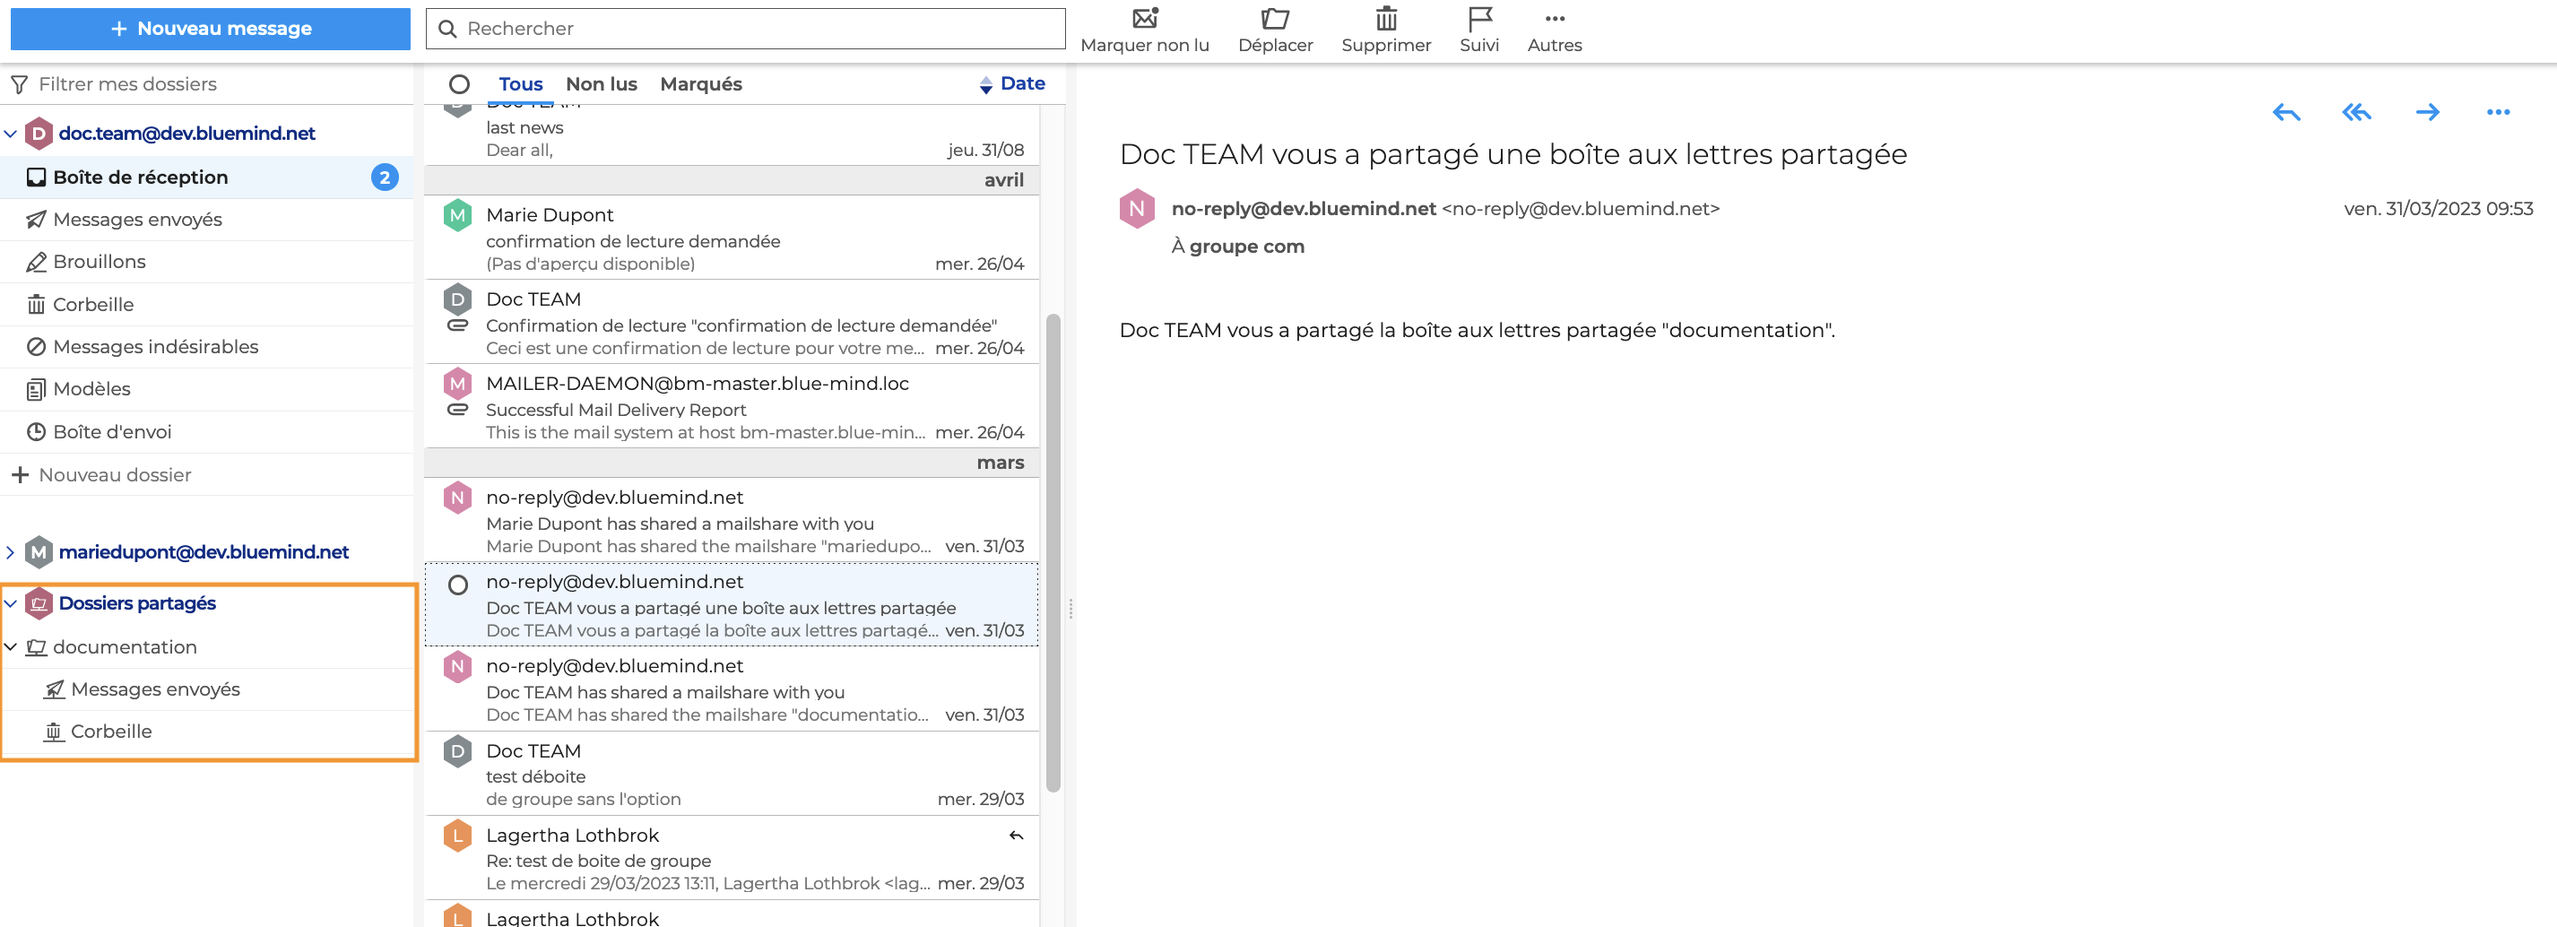Click the Supprimer trash icon in toolbar
2557x927 pixels.
pyautogui.click(x=1386, y=19)
